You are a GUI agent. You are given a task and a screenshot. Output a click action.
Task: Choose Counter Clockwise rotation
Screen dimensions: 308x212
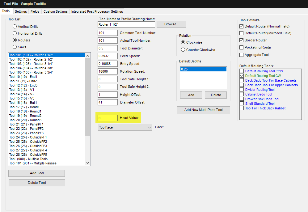(183, 50)
